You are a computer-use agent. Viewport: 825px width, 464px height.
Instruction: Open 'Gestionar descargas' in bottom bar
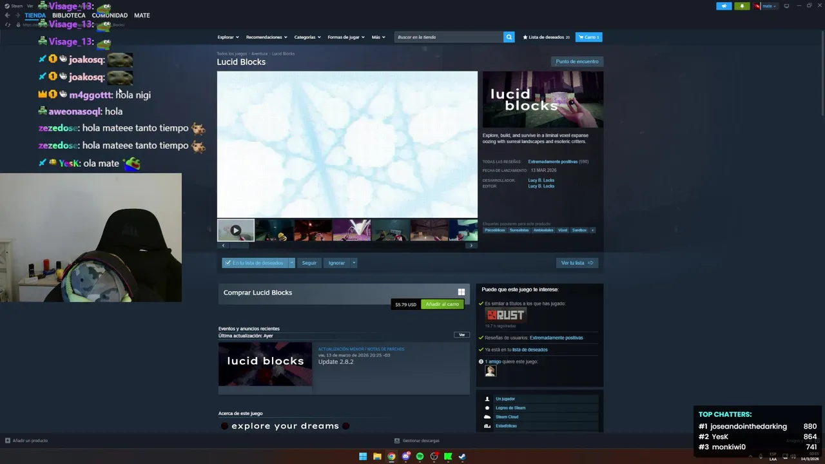pos(417,441)
